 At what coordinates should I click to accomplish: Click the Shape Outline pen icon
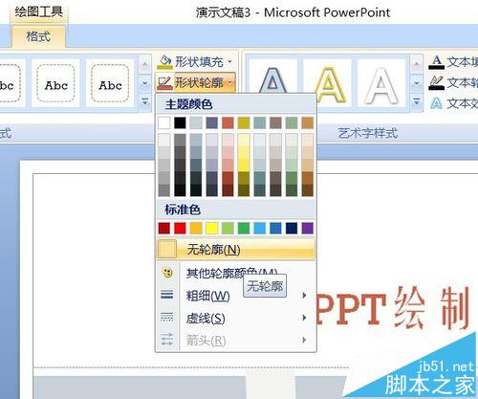coord(164,83)
